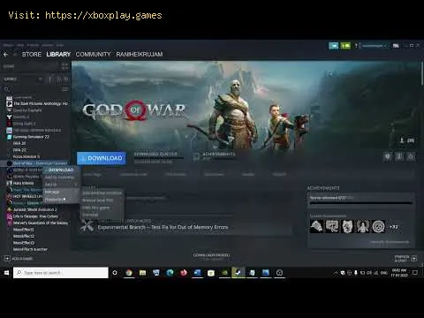Select Download in the context menu
The height and width of the screenshot is (318, 424).
61,170
